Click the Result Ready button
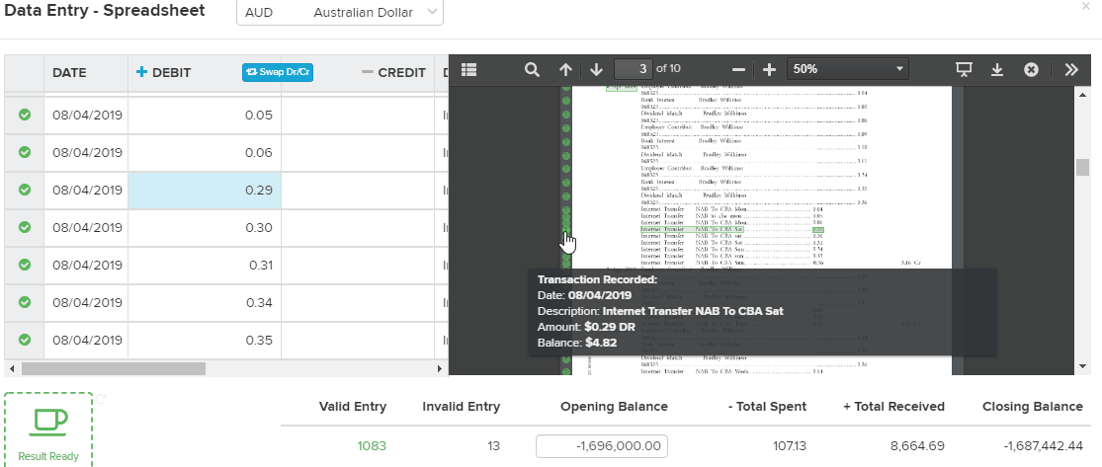This screenshot has width=1102, height=467. pos(48,429)
